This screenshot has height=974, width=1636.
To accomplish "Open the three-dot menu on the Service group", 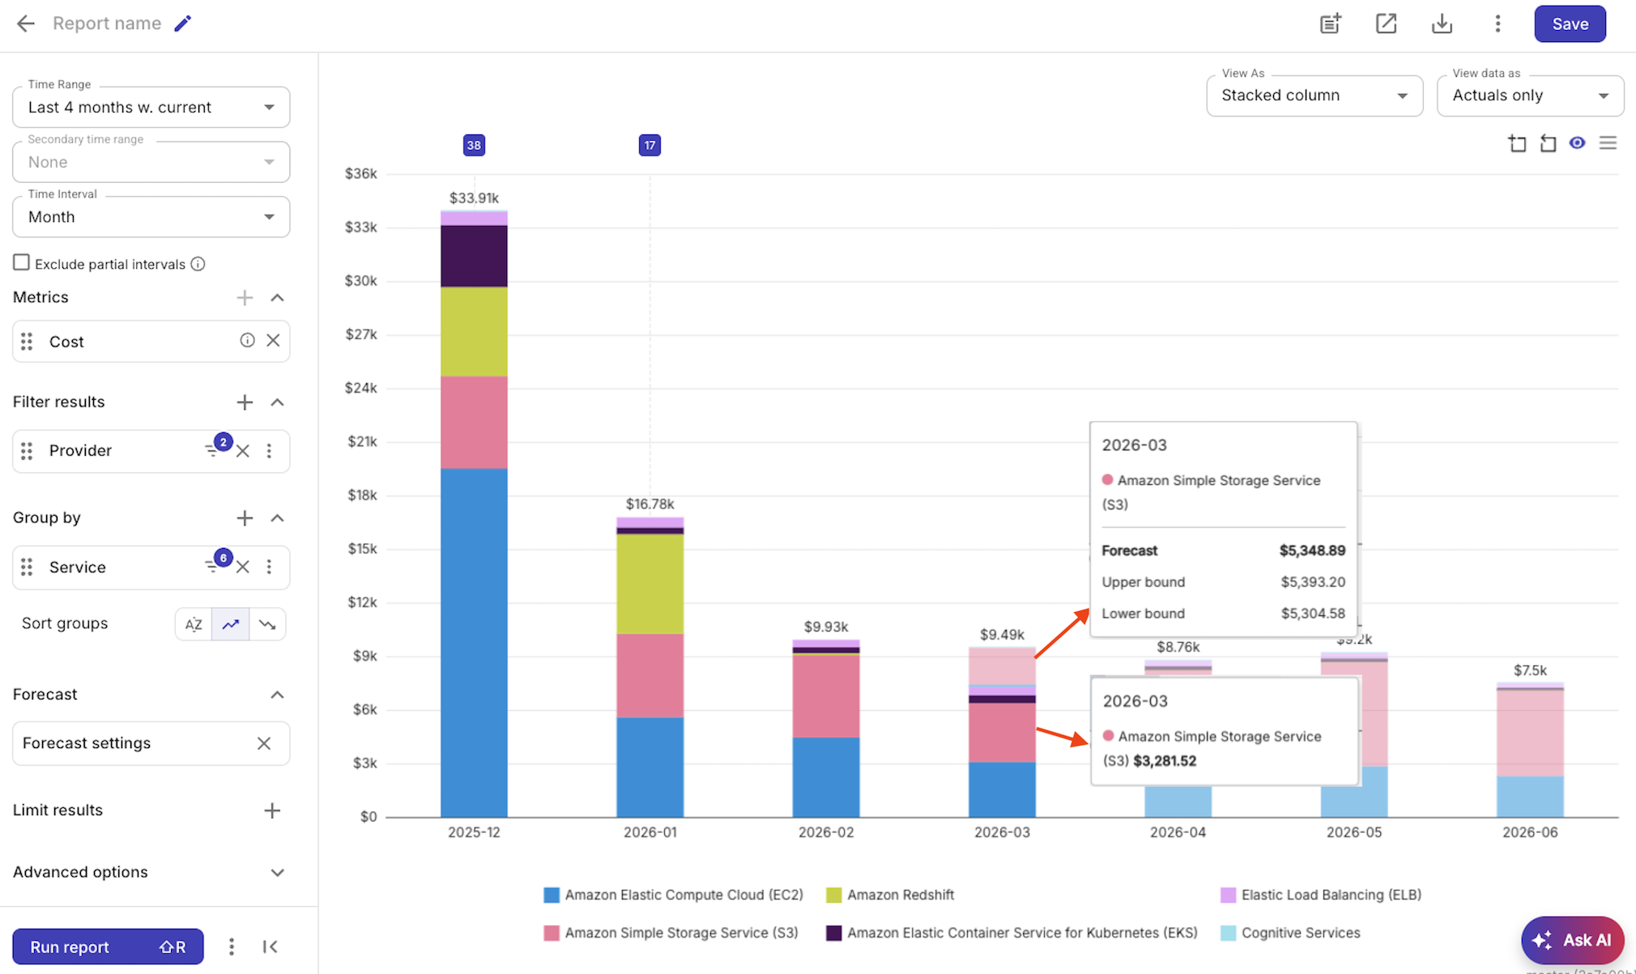I will (x=271, y=567).
